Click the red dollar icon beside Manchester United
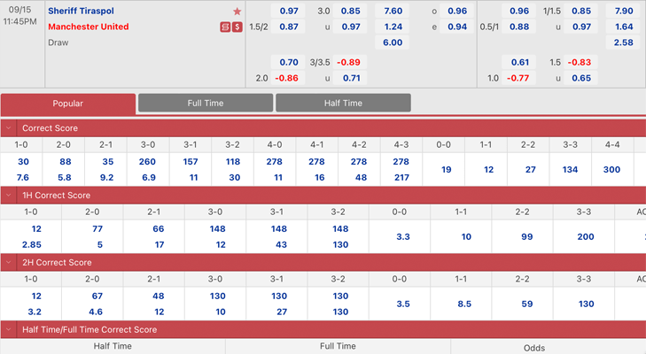Screen dimensions: 646x354 [x=237, y=27]
